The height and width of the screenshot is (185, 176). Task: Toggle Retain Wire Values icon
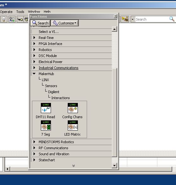(12, 19)
